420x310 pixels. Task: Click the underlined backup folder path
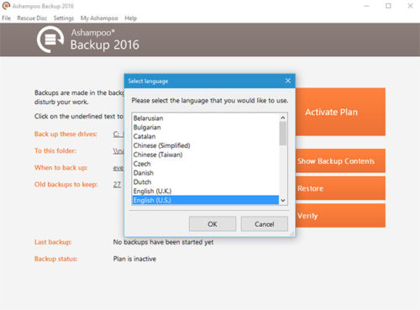coord(118,151)
